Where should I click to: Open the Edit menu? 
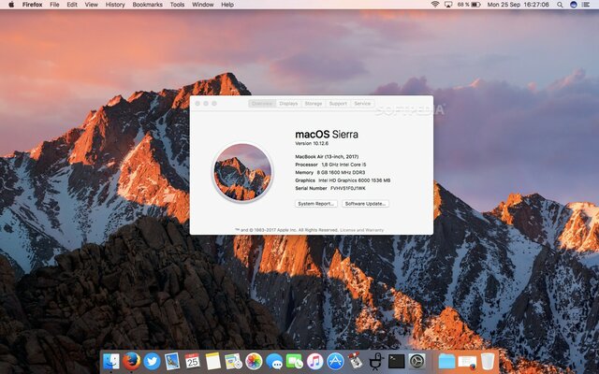pyautogui.click(x=72, y=5)
